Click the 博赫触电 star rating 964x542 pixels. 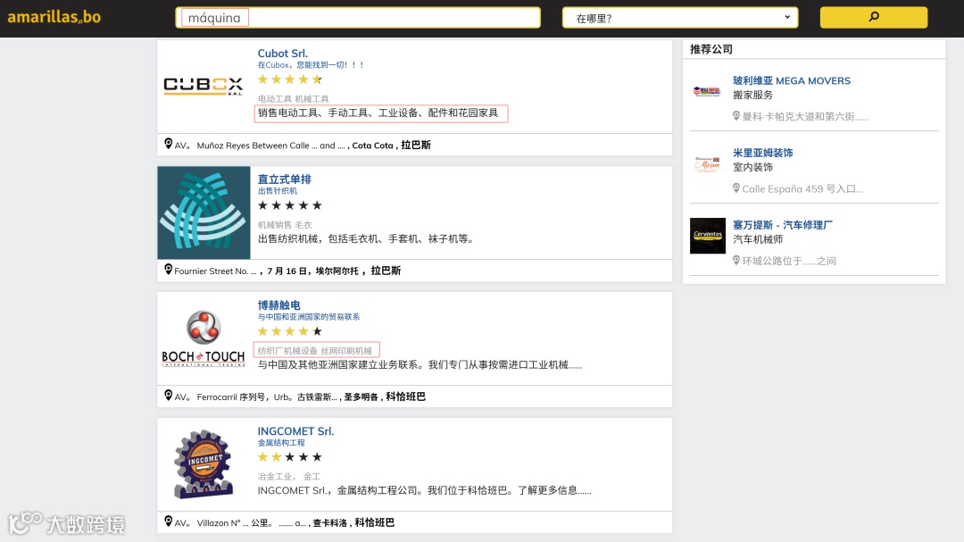289,331
